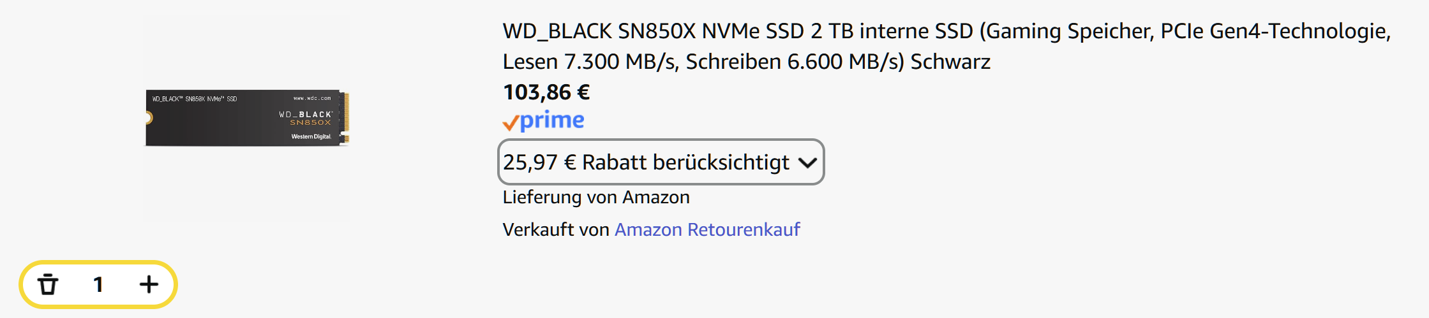Click the yellow outline of the quantity stepper

click(x=98, y=262)
